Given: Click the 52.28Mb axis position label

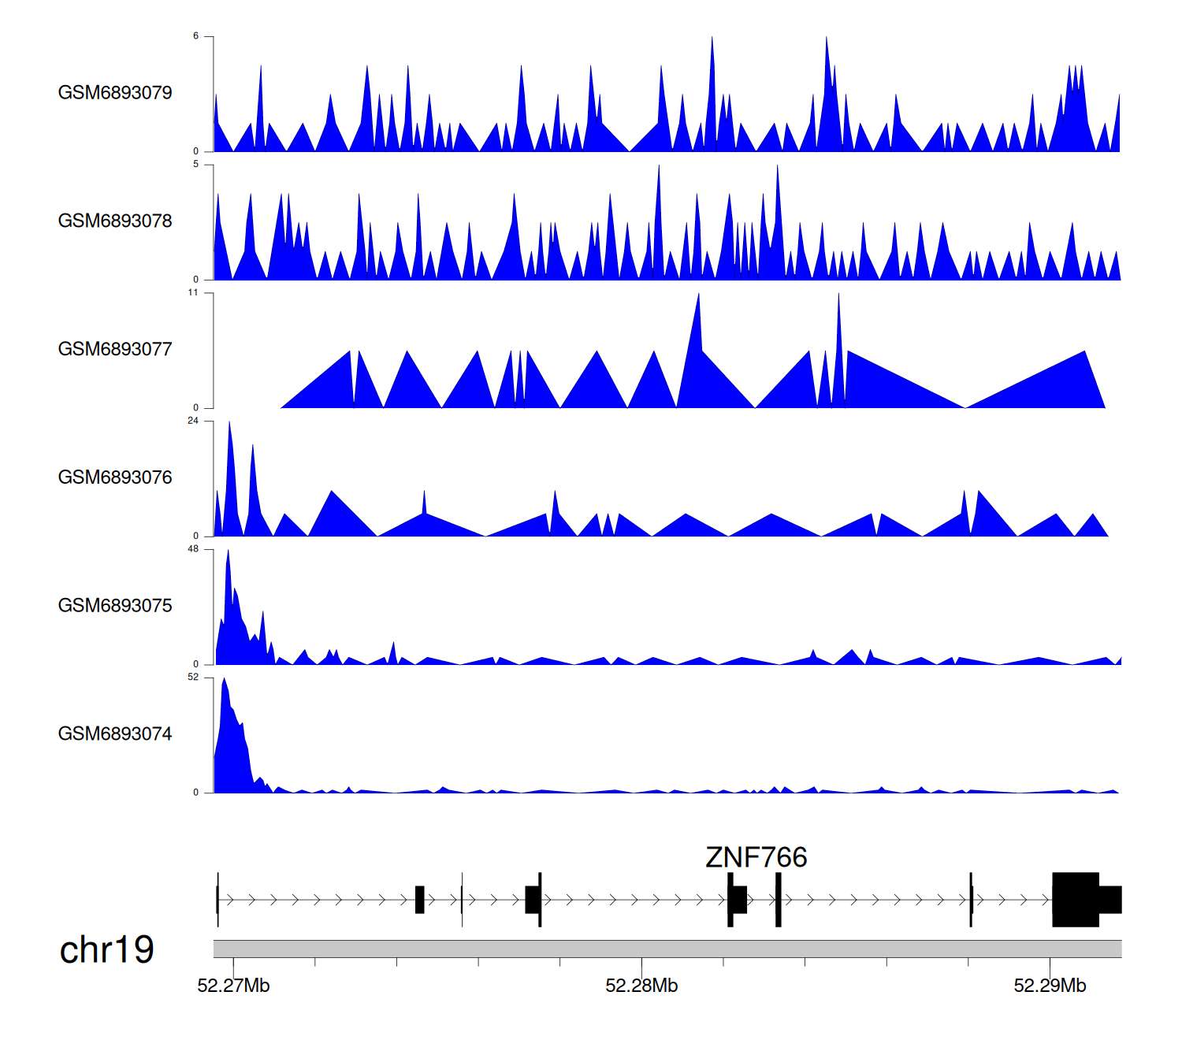Looking at the screenshot, I should click(641, 986).
